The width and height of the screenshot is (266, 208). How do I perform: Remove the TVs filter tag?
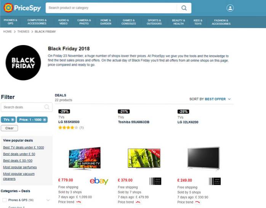tap(13, 120)
